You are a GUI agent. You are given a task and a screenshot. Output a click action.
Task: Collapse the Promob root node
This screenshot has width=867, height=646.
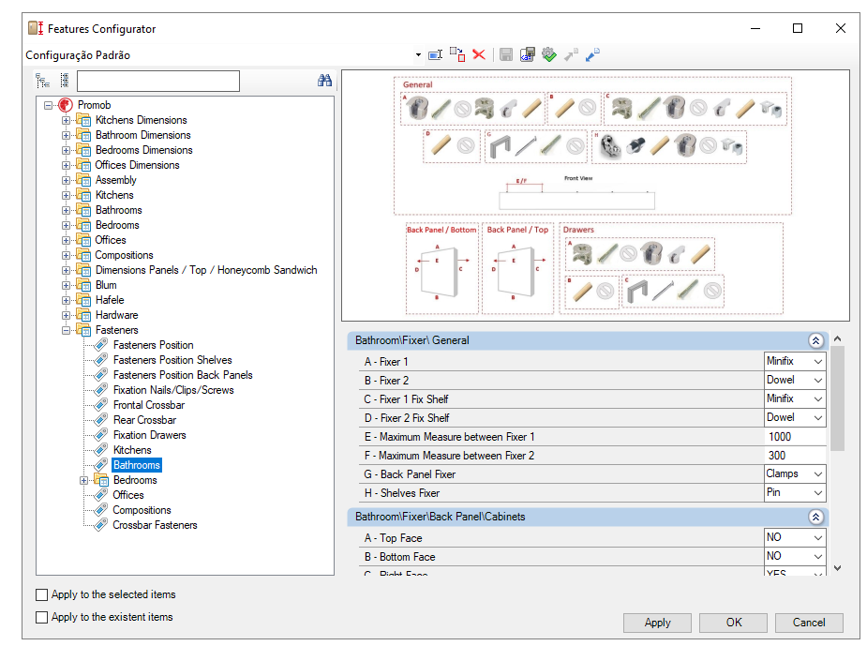49,105
